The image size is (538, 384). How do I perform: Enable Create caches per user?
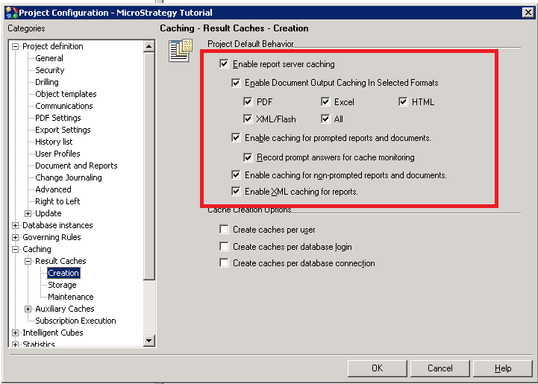(x=224, y=230)
